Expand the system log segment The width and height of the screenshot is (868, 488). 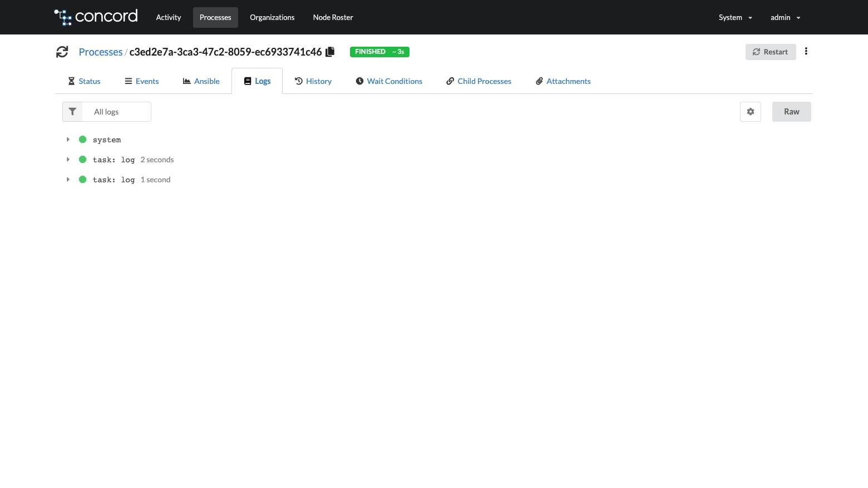coord(68,140)
